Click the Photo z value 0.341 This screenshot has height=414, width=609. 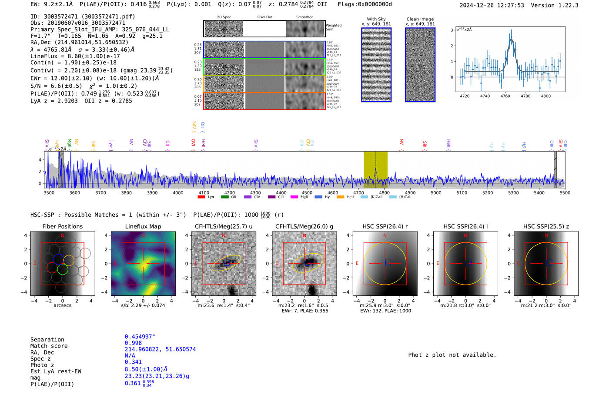point(133,362)
